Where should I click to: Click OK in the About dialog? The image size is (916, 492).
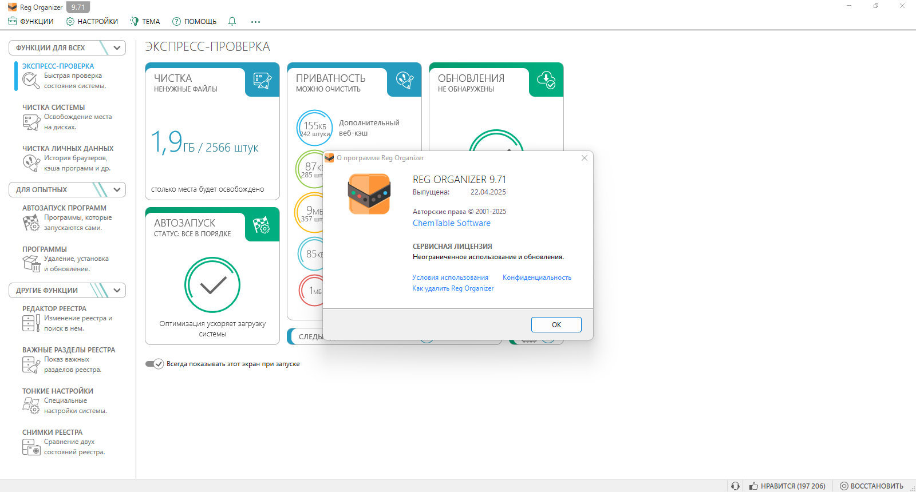[x=556, y=324]
